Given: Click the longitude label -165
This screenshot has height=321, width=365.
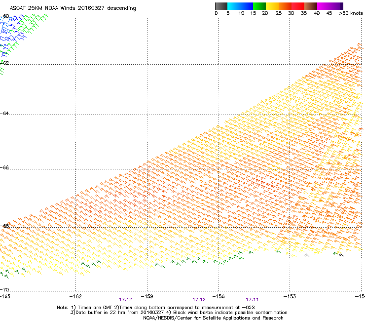Looking at the screenshot, I should [x=5, y=296].
